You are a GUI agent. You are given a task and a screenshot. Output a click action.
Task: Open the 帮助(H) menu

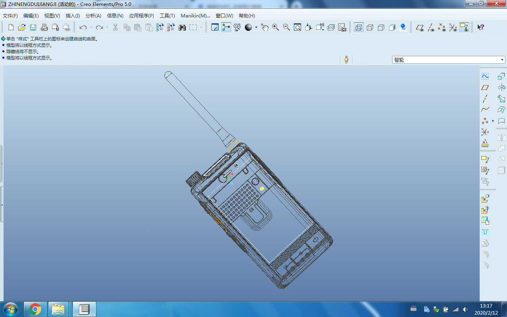(x=247, y=16)
